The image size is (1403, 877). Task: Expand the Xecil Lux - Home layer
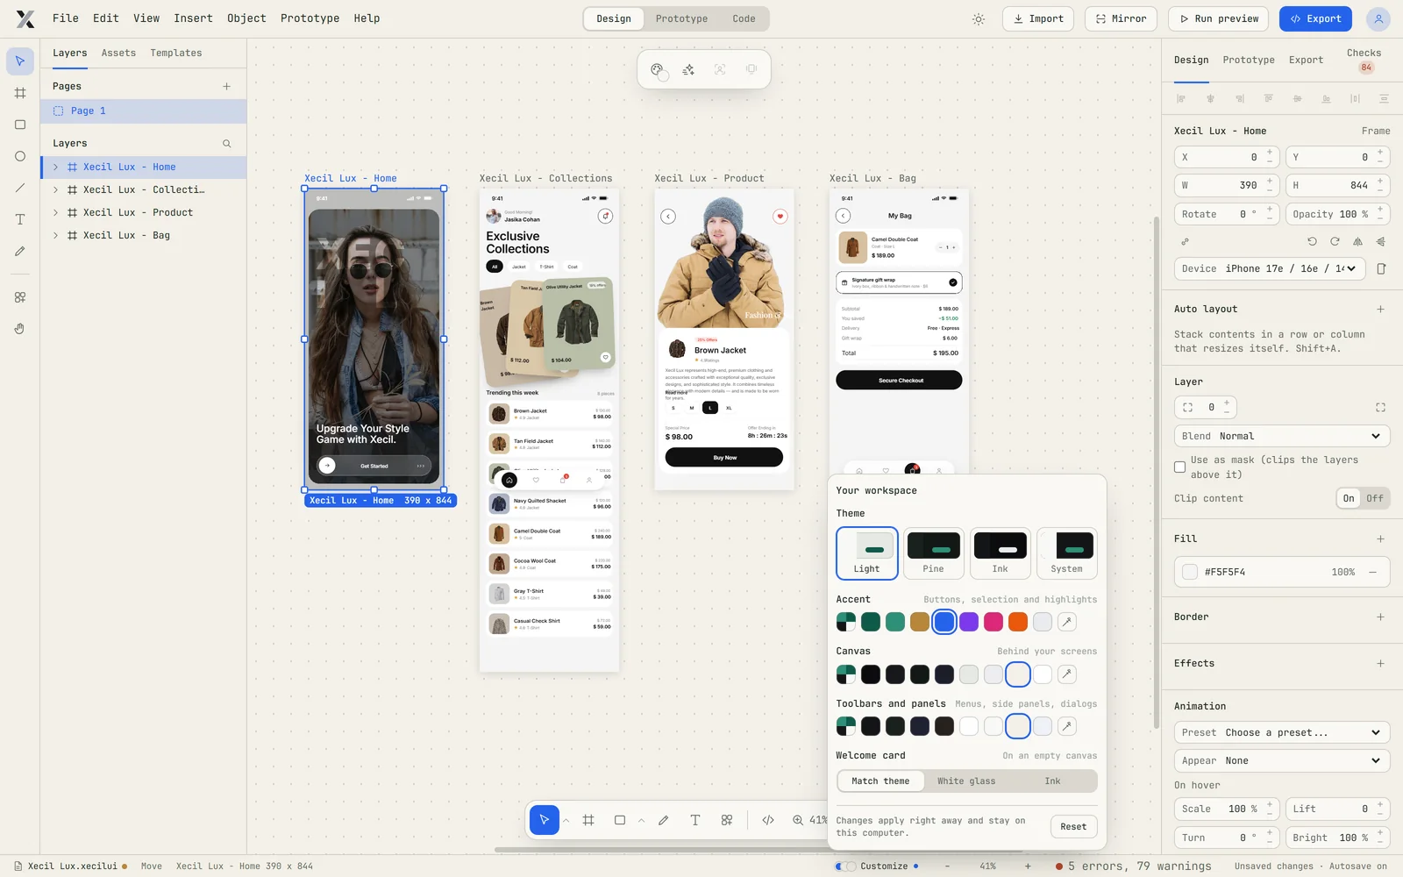click(x=55, y=167)
